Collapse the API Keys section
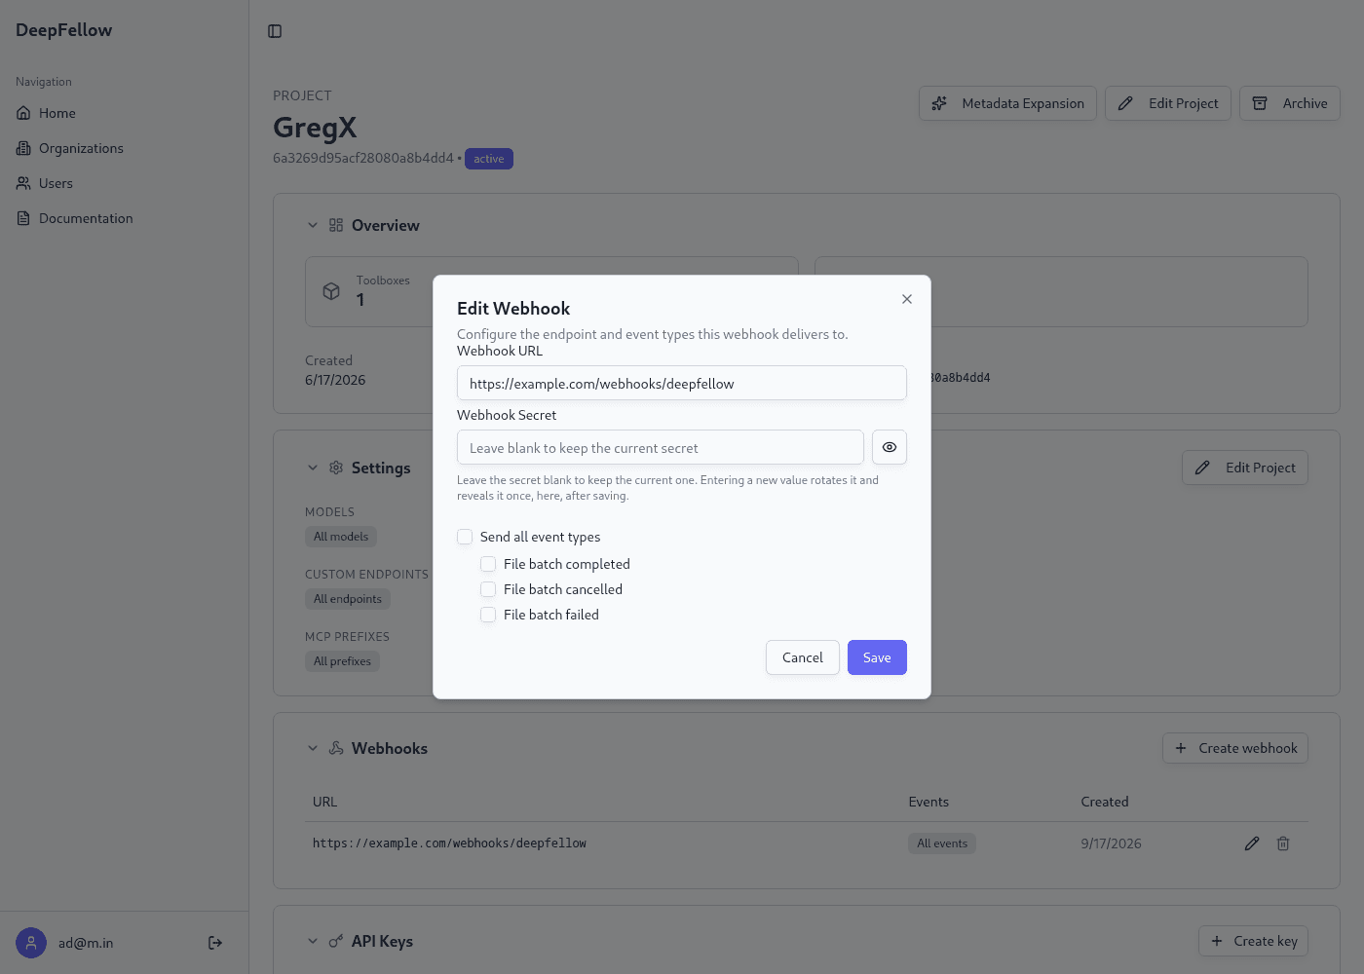 point(313,941)
